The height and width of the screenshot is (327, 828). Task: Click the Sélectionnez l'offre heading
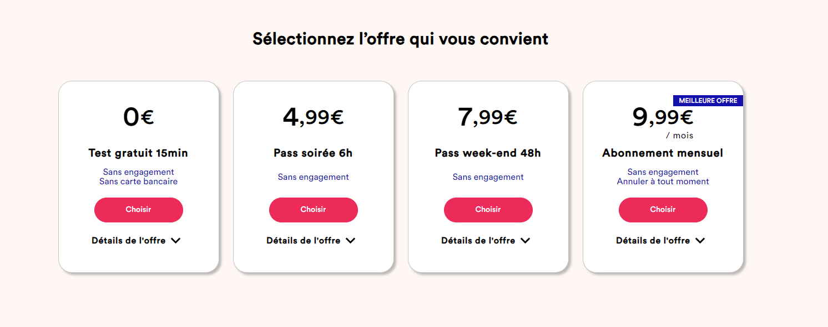pyautogui.click(x=400, y=39)
